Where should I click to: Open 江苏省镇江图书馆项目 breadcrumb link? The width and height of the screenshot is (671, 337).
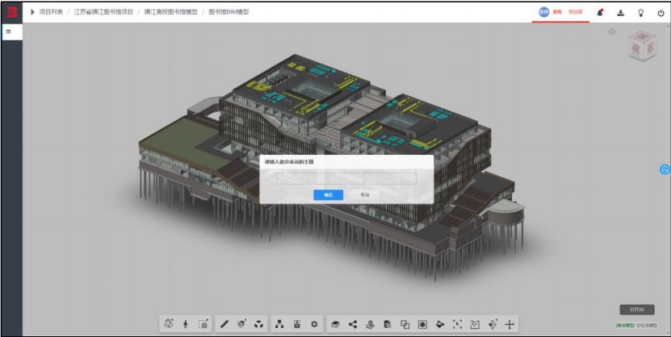[x=103, y=12]
